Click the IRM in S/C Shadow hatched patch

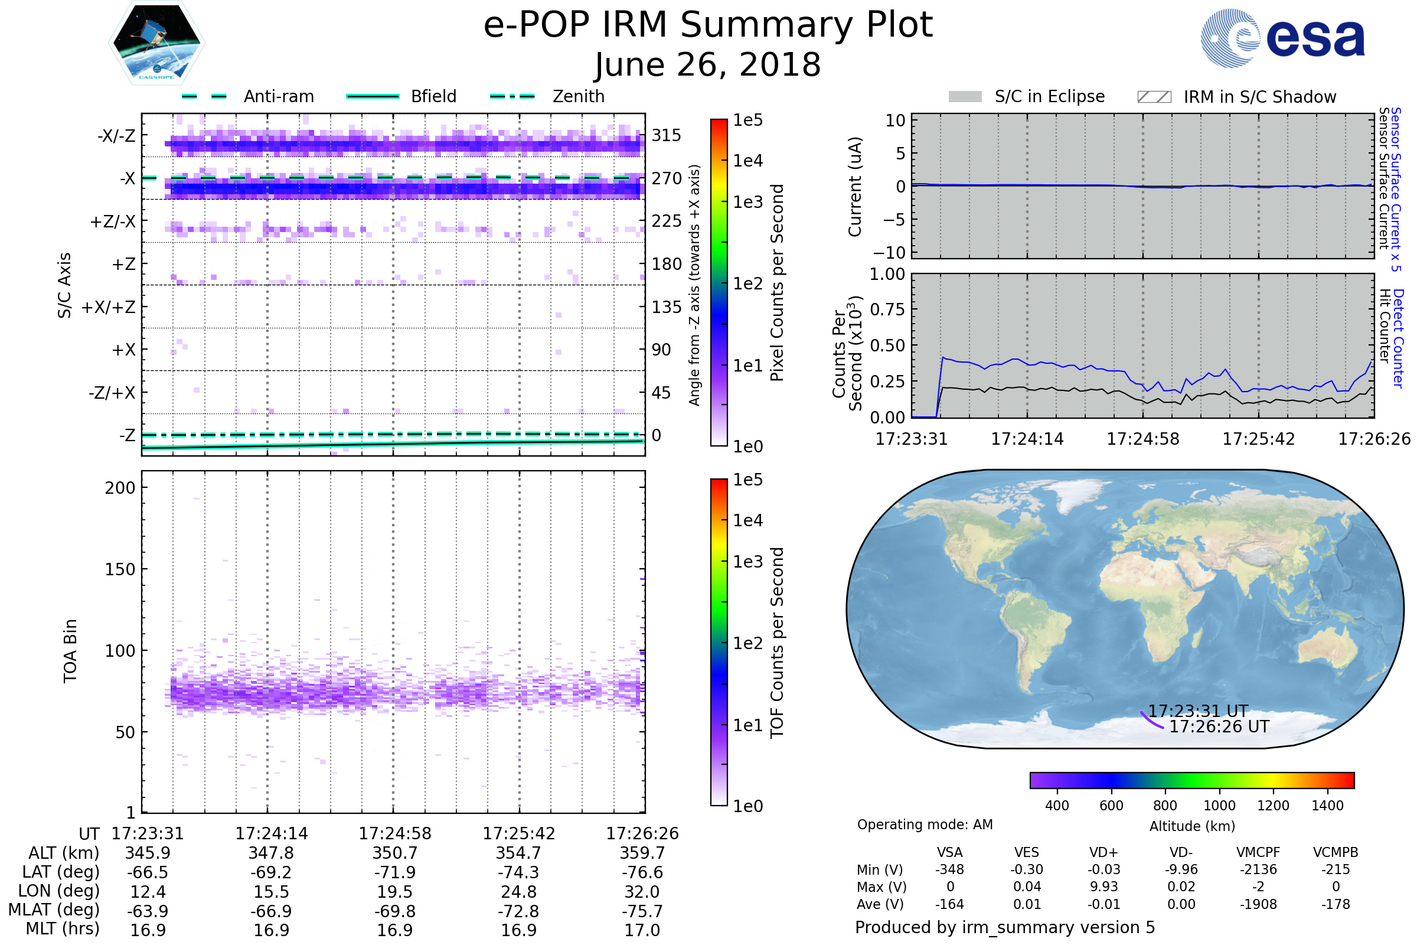[1154, 97]
